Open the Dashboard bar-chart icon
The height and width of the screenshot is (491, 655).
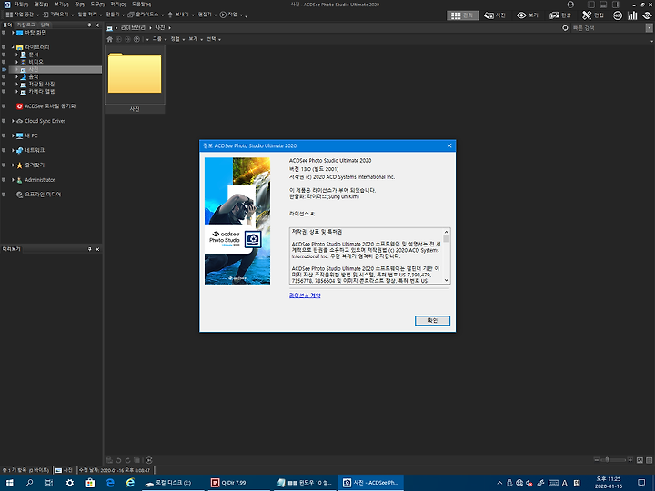(x=632, y=15)
